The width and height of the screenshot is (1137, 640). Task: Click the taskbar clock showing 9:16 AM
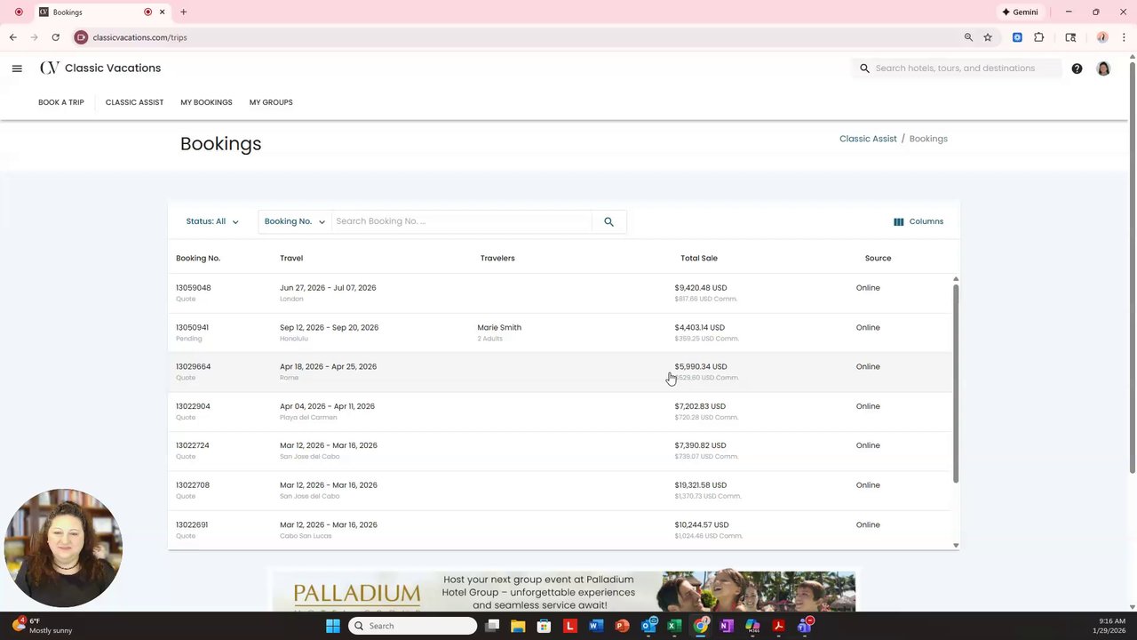[1111, 626]
